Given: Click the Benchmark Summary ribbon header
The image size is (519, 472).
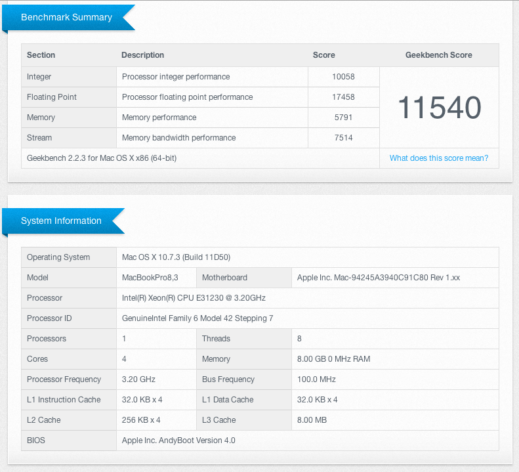Looking at the screenshot, I should [x=66, y=18].
